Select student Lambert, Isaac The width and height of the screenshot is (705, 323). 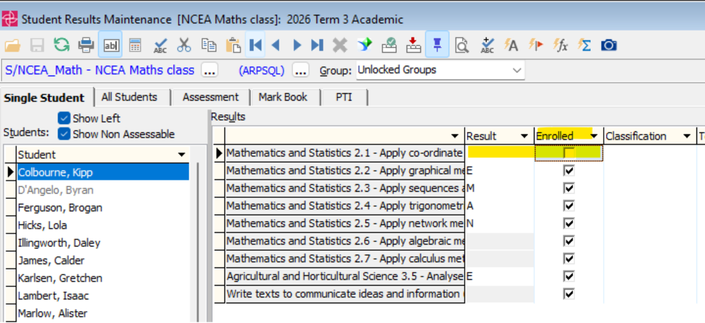[x=103, y=296]
